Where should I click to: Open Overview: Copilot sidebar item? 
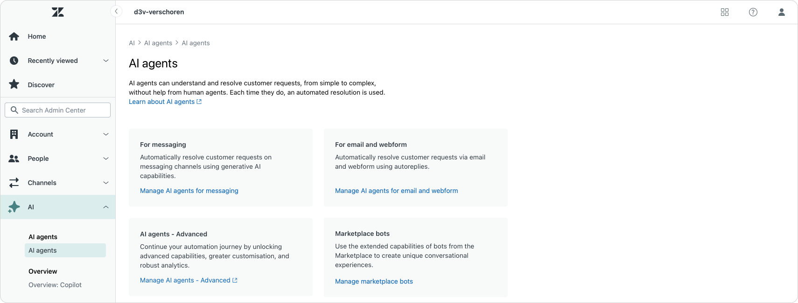(55, 285)
